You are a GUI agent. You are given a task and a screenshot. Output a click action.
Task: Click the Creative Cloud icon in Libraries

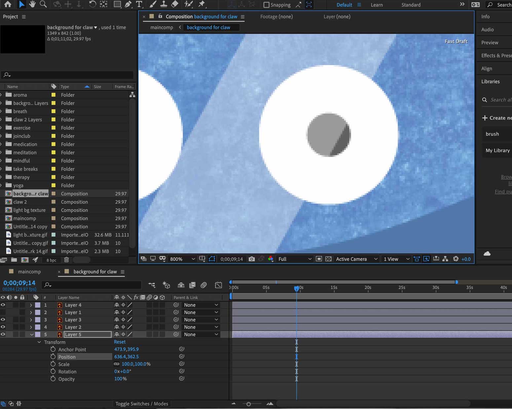[x=487, y=254]
